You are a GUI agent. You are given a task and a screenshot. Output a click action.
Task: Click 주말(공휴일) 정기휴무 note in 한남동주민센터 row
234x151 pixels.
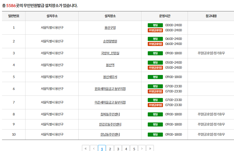coord(211,134)
